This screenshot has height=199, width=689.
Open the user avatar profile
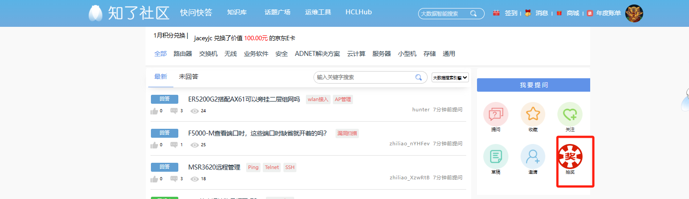tap(634, 13)
